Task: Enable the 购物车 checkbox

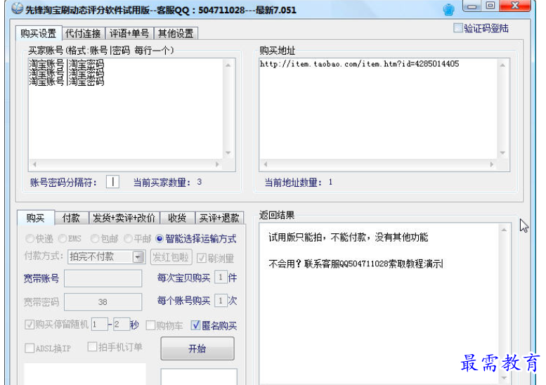Action: (150, 325)
